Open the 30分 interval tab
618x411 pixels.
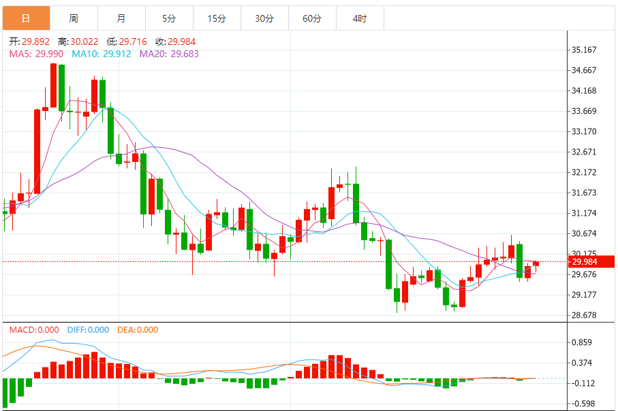coord(264,18)
